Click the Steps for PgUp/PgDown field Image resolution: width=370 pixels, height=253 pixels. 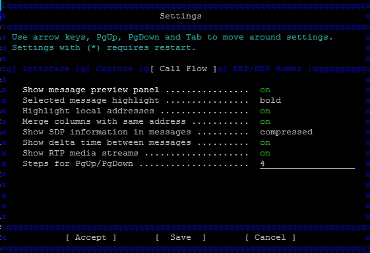pyautogui.click(x=307, y=164)
